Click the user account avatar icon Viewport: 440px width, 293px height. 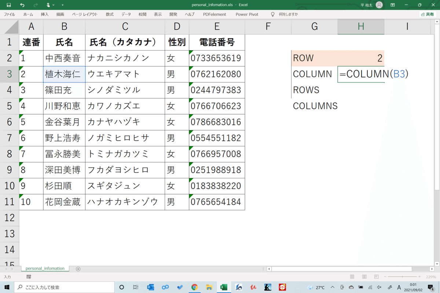(x=379, y=5)
